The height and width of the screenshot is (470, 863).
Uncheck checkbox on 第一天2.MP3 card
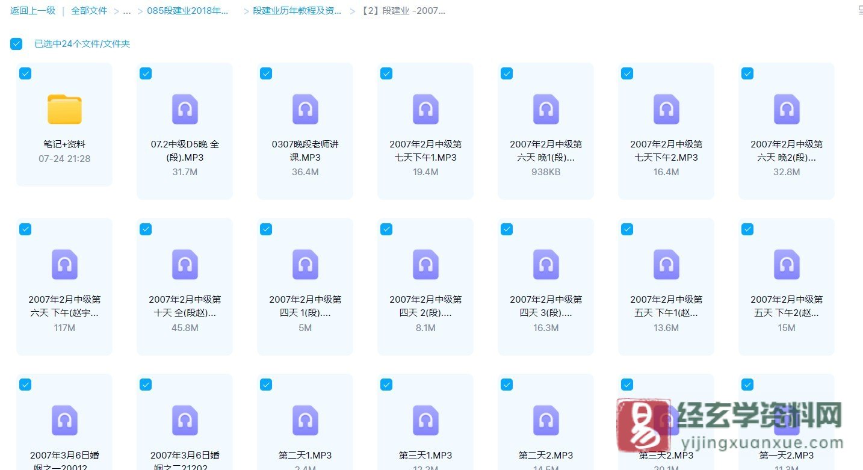[747, 385]
